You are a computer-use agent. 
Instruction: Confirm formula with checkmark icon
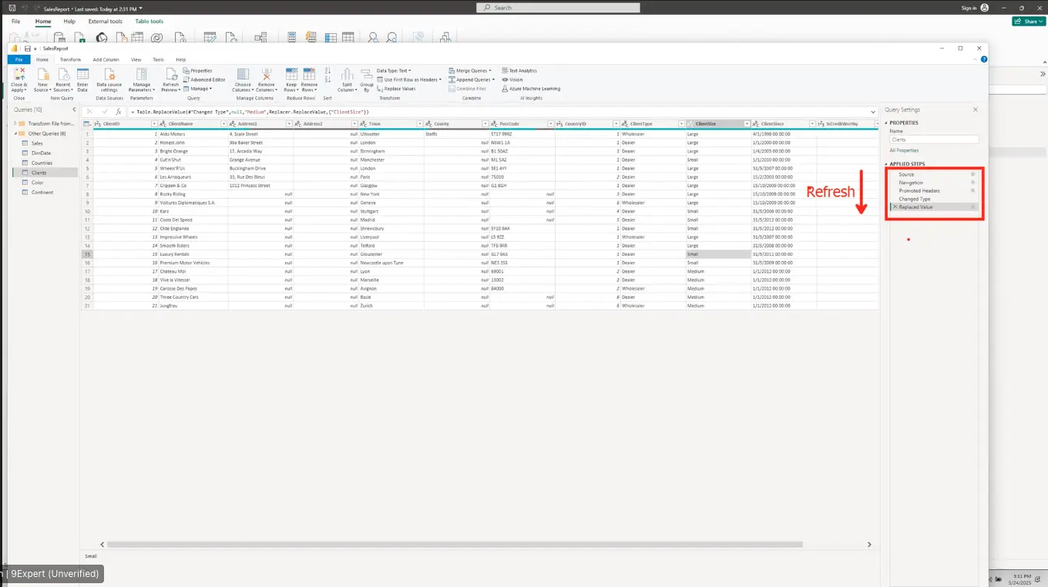pyautogui.click(x=104, y=112)
